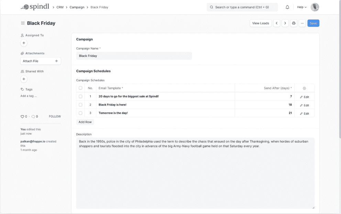Open the user avatar menu
This screenshot has width=341, height=214.
coord(315,7)
